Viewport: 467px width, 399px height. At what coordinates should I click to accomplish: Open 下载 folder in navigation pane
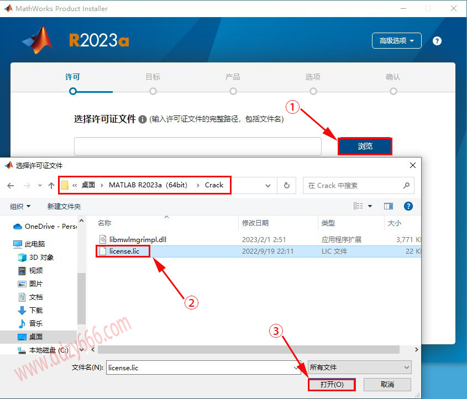pos(30,310)
